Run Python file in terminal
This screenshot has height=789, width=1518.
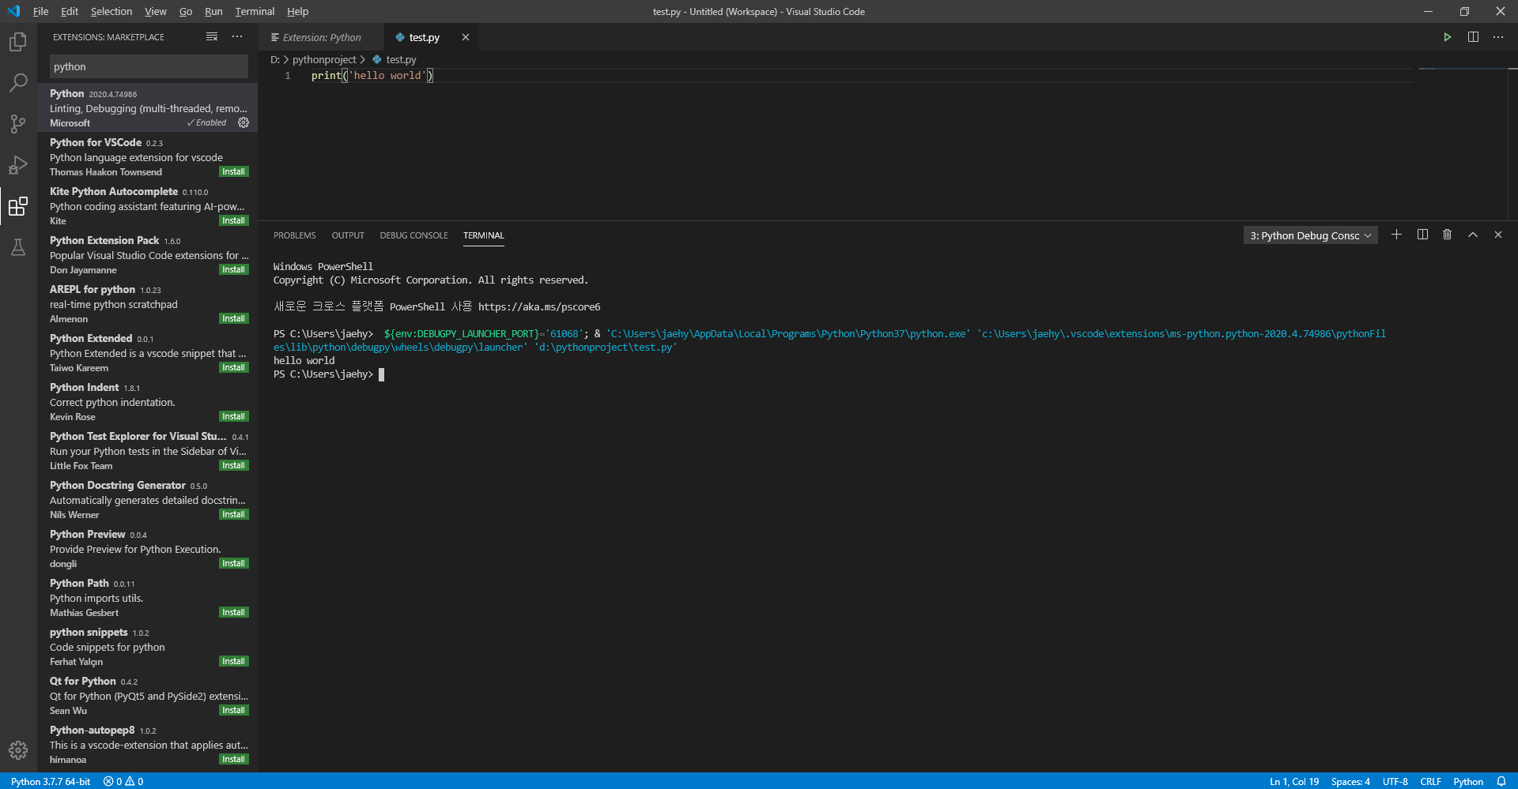(1447, 37)
